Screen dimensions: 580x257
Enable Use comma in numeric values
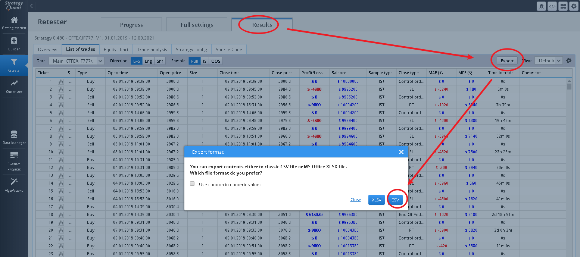click(192, 184)
